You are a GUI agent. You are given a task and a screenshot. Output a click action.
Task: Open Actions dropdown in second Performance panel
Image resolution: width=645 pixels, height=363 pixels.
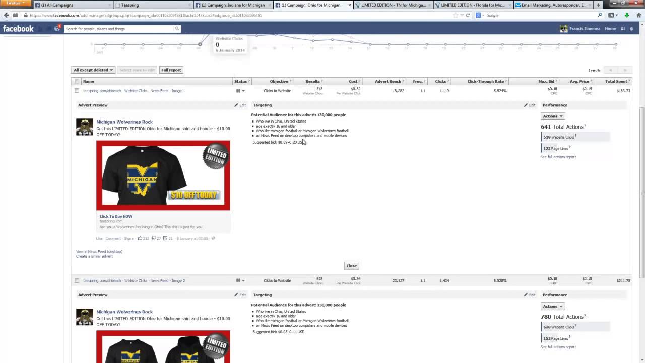click(553, 306)
